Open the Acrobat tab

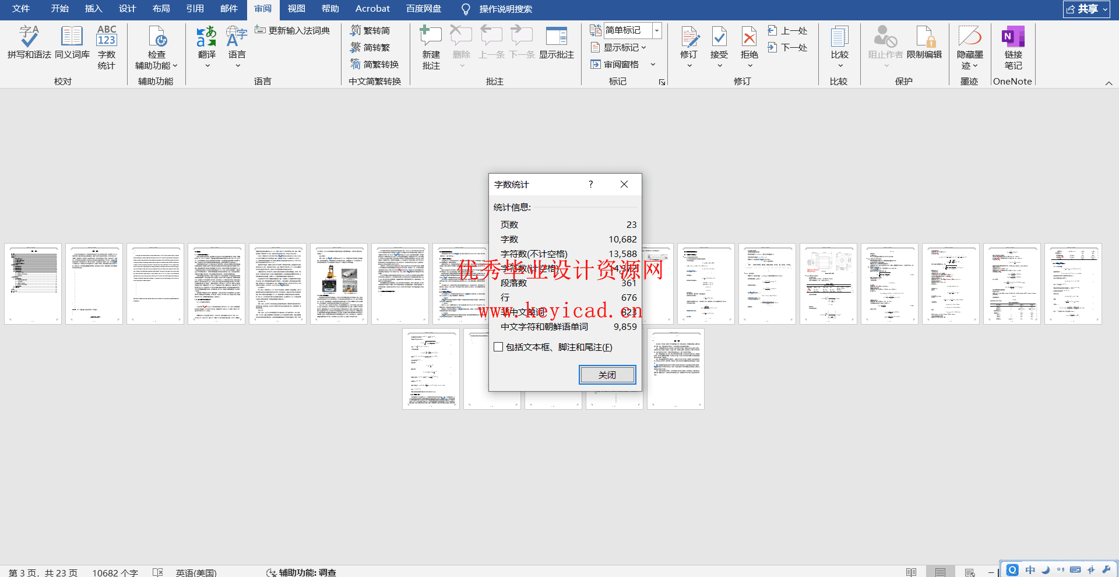pyautogui.click(x=372, y=9)
